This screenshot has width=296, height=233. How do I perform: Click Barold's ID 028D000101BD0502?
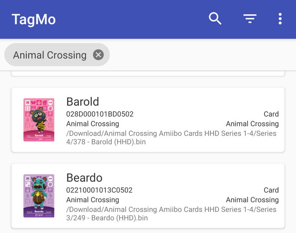tap(100, 114)
